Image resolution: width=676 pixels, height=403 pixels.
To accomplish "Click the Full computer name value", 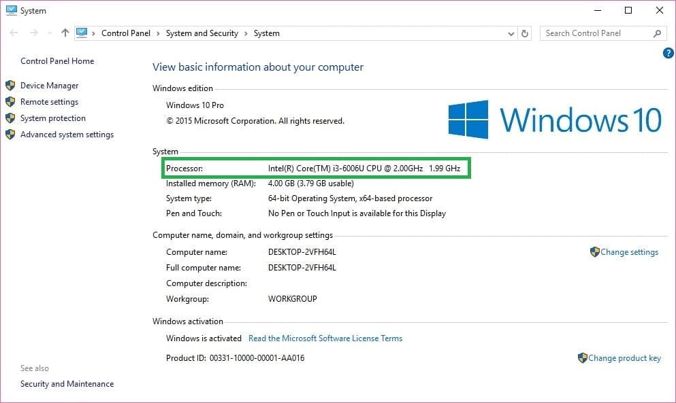I will pyautogui.click(x=302, y=267).
